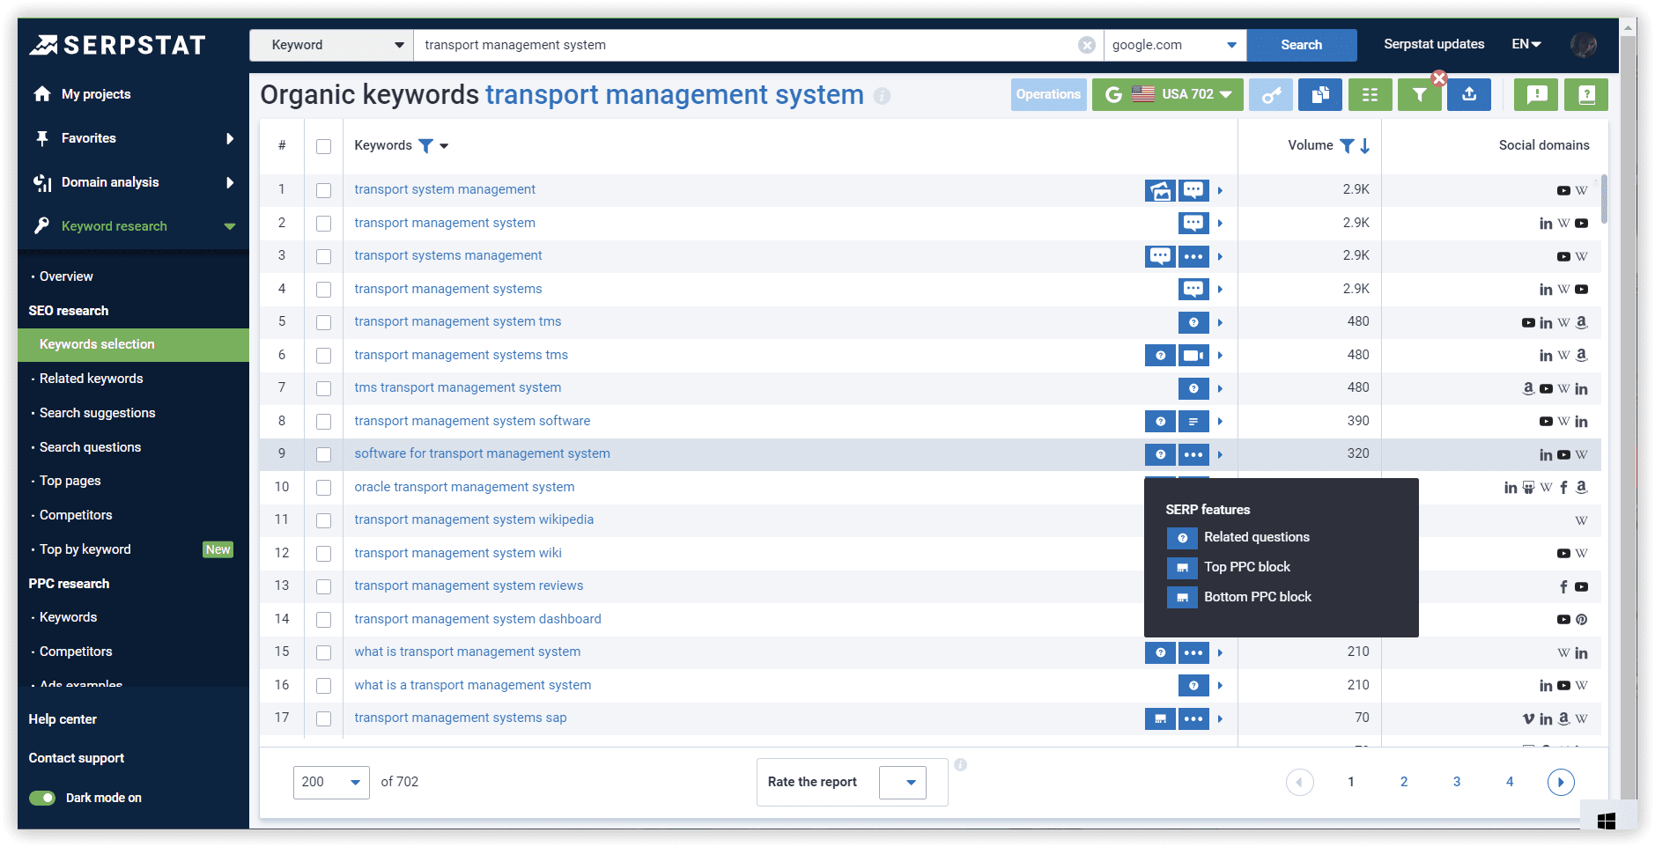The width and height of the screenshot is (1655, 847).
Task: Tick the select-all checkbox in header
Action: point(323,146)
